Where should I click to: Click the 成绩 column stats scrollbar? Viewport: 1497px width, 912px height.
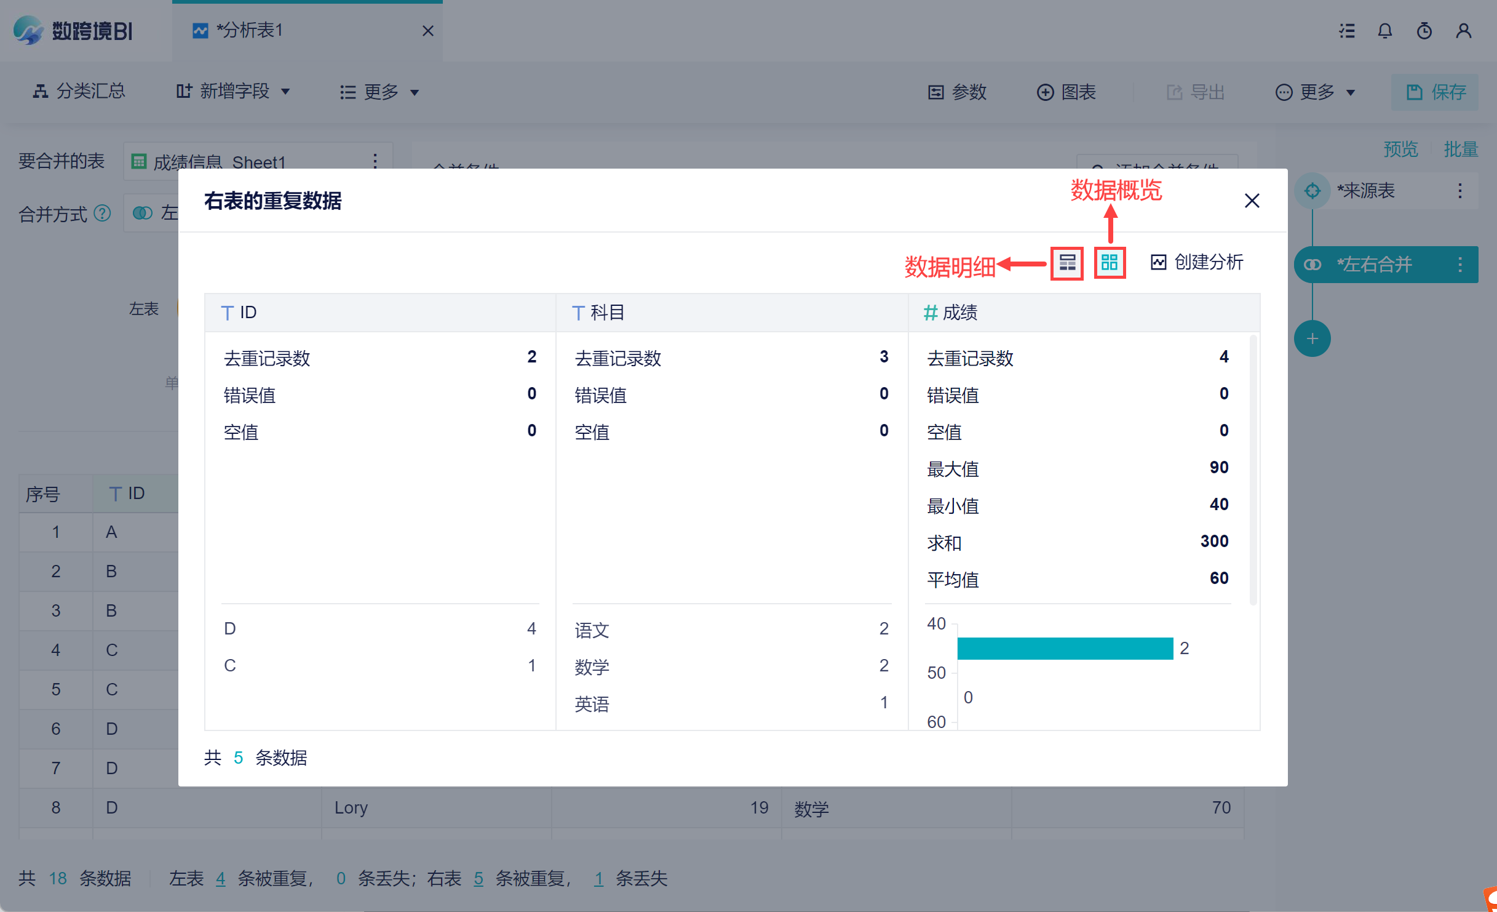(1253, 470)
